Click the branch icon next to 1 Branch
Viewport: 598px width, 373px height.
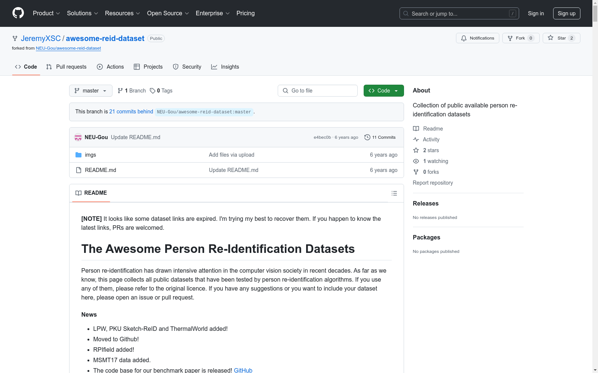pos(120,91)
